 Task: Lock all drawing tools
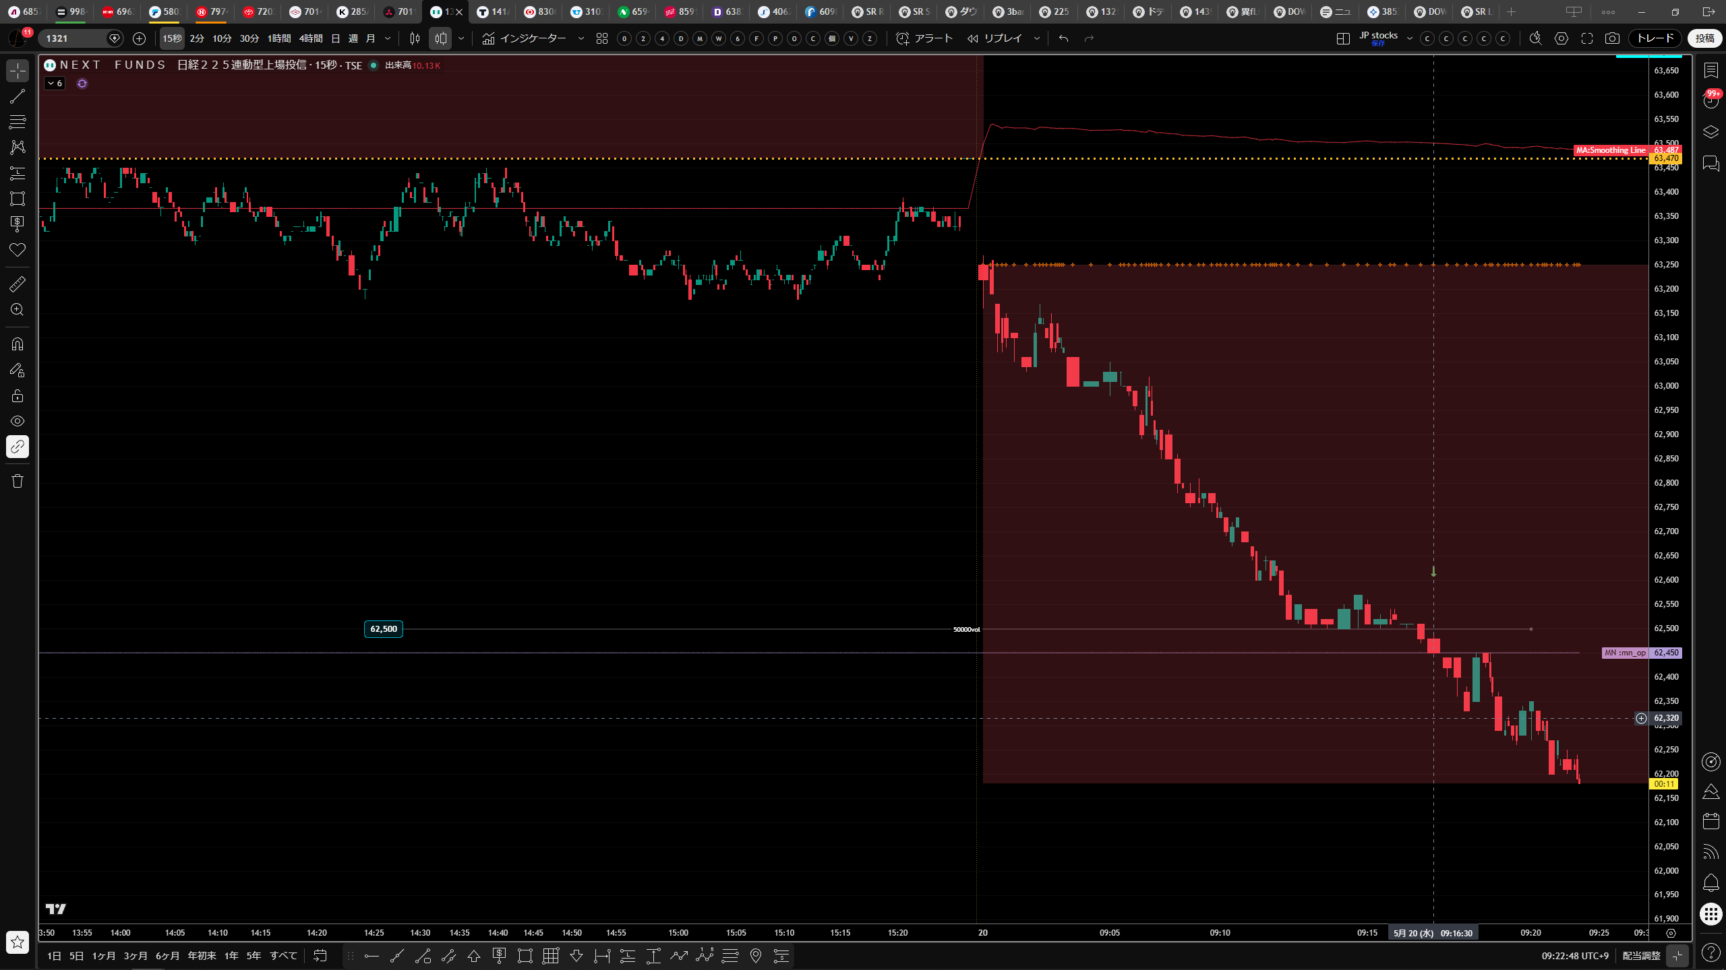click(18, 395)
